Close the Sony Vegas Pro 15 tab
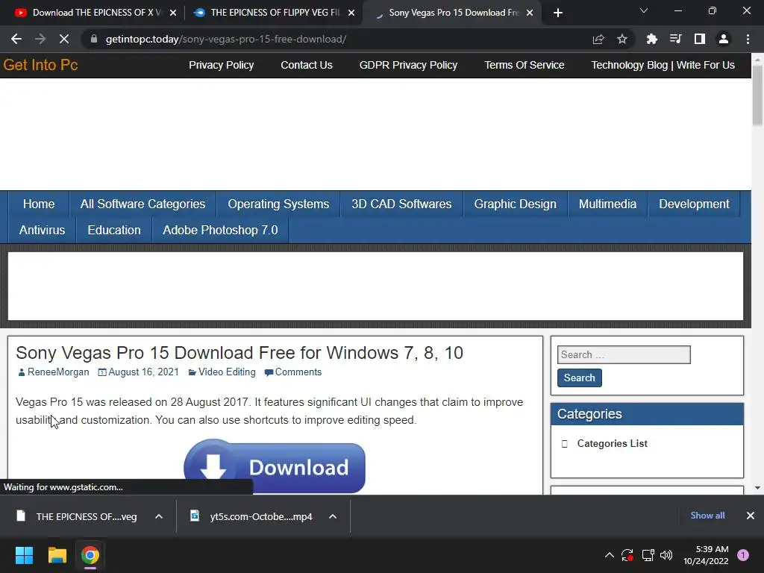The height and width of the screenshot is (573, 764). tap(530, 13)
